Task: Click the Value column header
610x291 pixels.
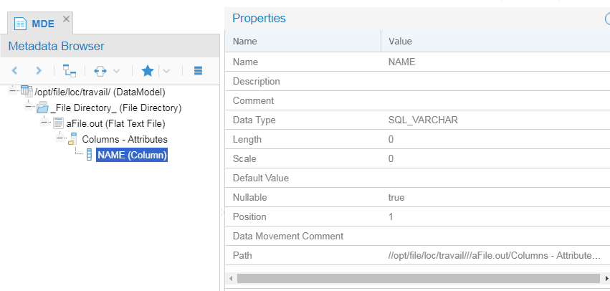Action: coord(400,42)
